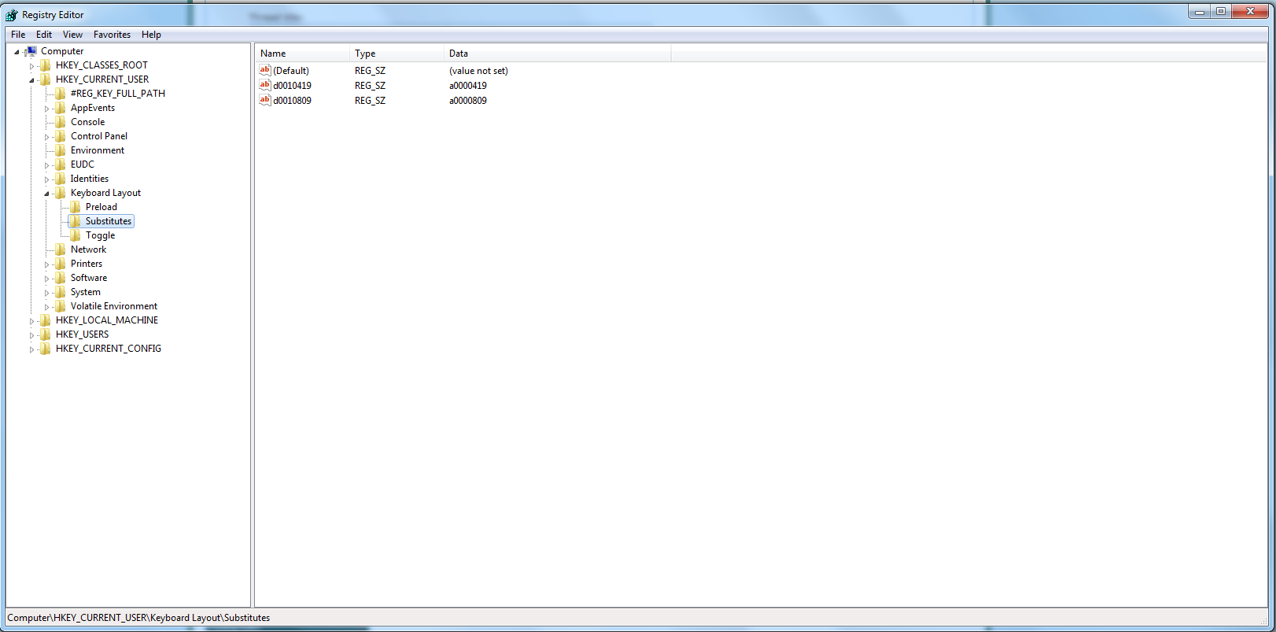Collapse the Keyboard Layout key
The image size is (1276, 632).
point(46,194)
